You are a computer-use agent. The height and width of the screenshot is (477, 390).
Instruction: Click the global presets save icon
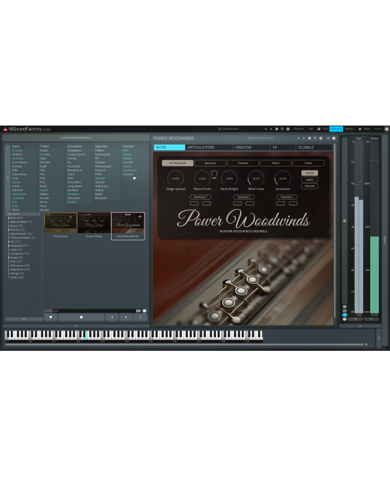282,129
